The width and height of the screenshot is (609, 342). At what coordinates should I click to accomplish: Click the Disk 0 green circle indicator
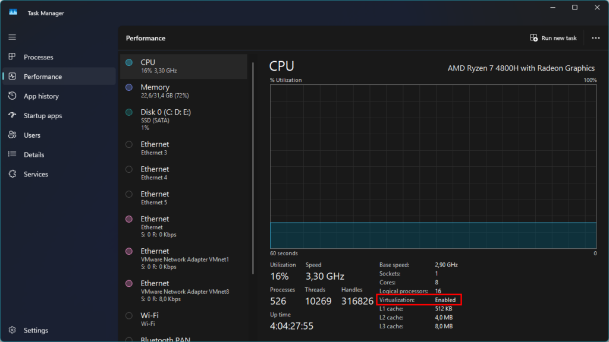coord(129,112)
